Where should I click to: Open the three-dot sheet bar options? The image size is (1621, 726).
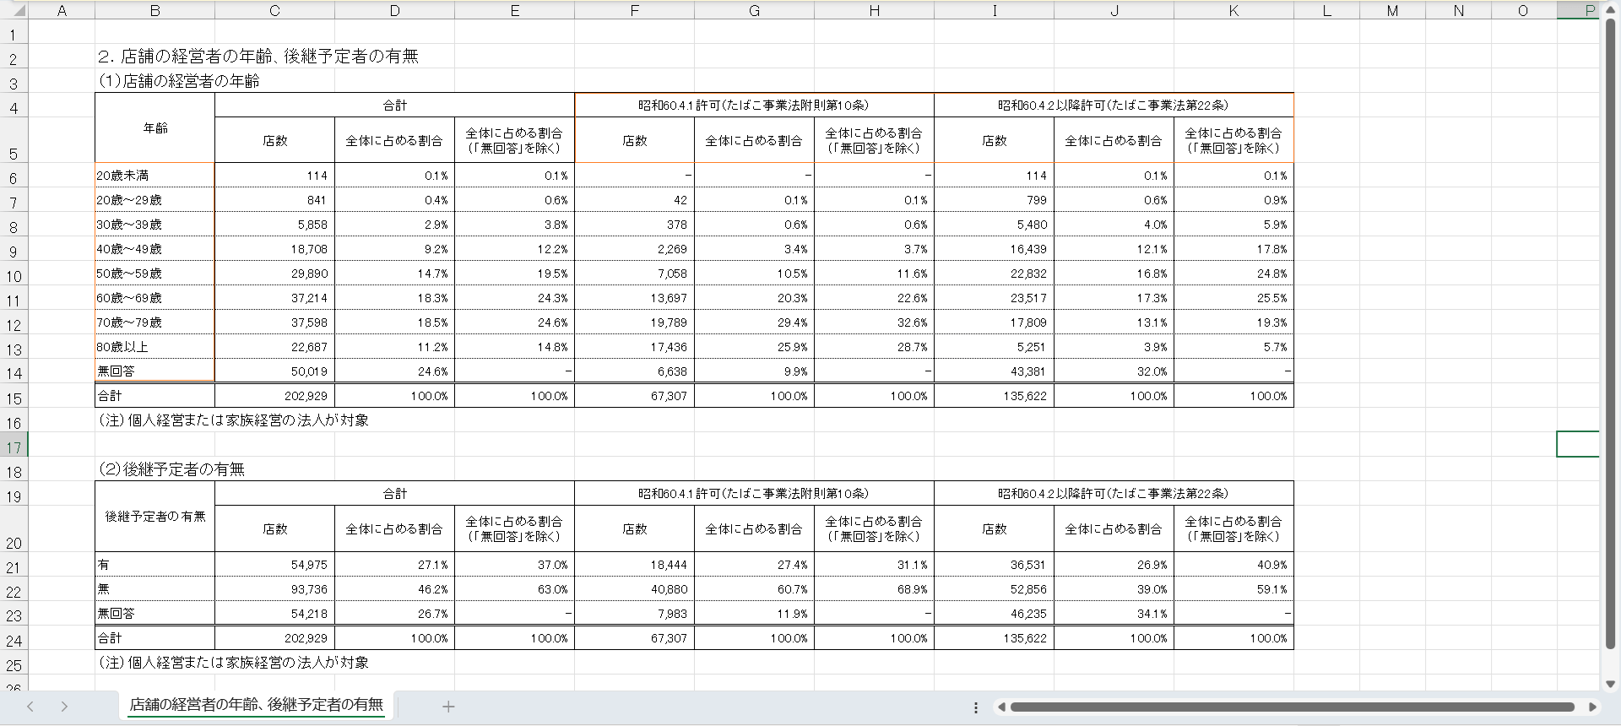(x=976, y=707)
